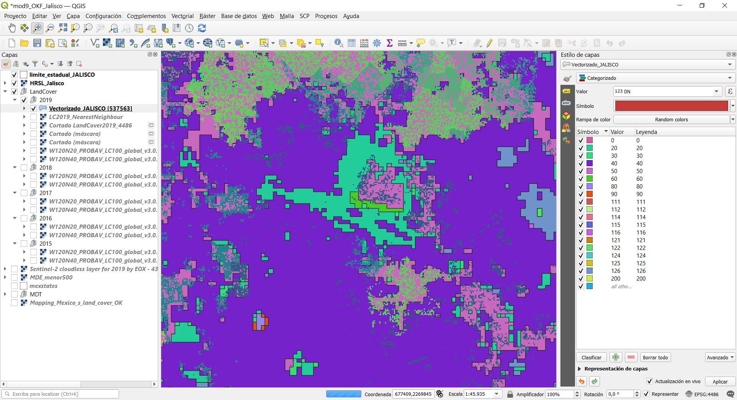Click the Símbolo column header
The image size is (737, 400).
pos(592,132)
